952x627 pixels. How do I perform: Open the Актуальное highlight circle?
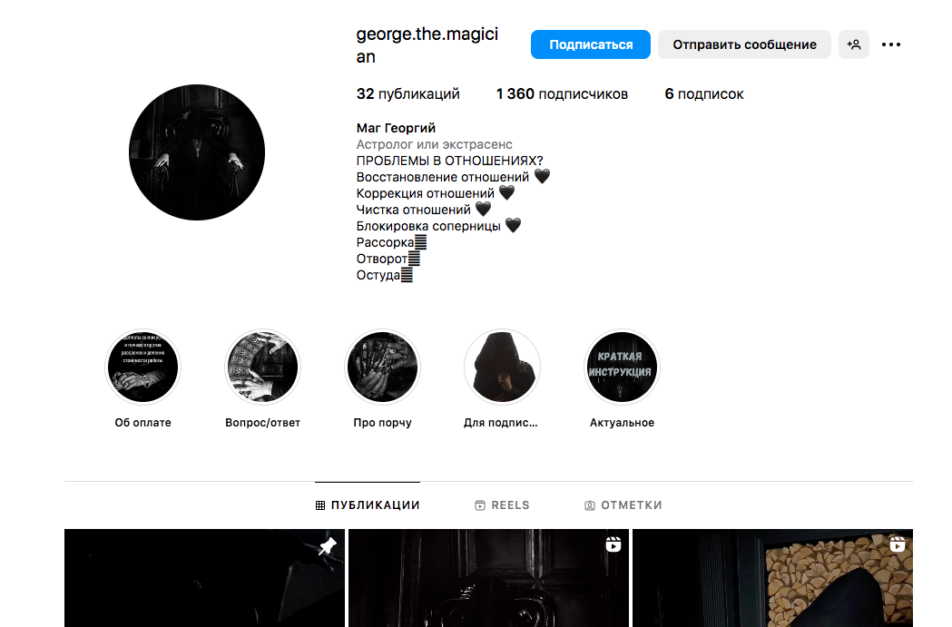[x=622, y=367]
